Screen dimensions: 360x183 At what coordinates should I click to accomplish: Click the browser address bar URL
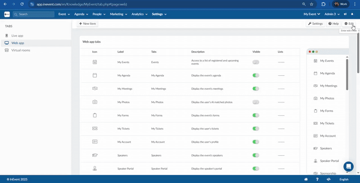point(82,4)
